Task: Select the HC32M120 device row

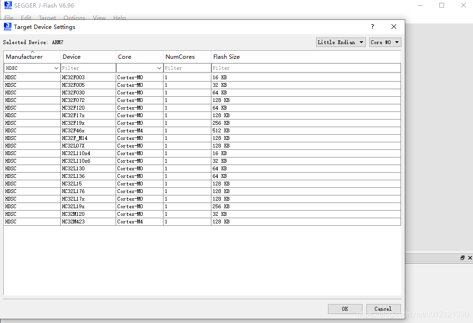Action: click(x=202, y=214)
